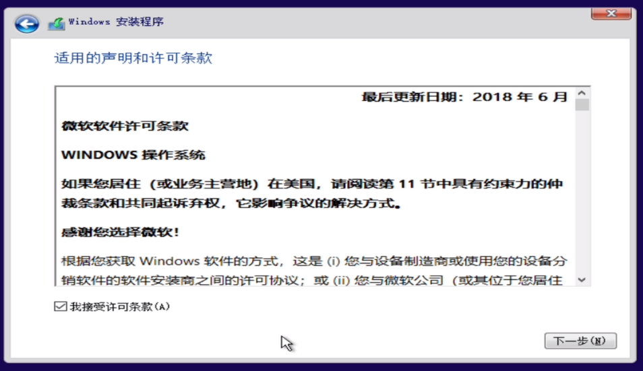Click the license text scrollbar thumb
The height and width of the screenshot is (371, 643).
click(x=582, y=105)
